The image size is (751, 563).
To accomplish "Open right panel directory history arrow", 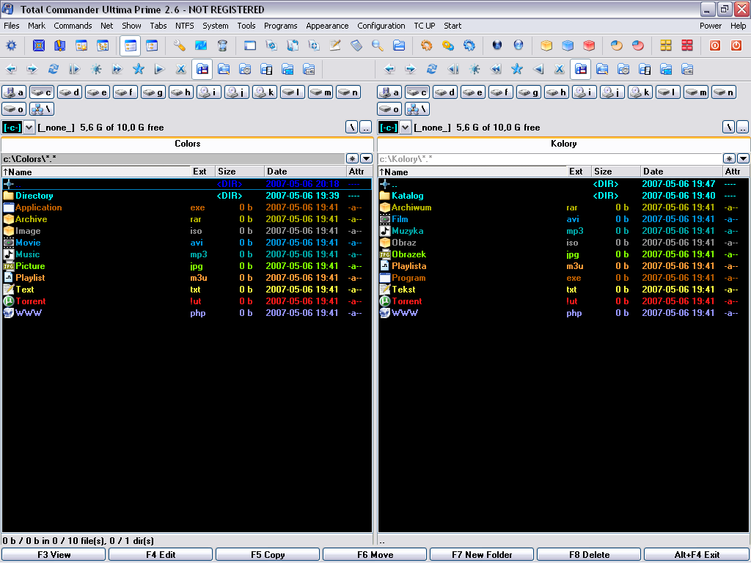I will click(743, 158).
